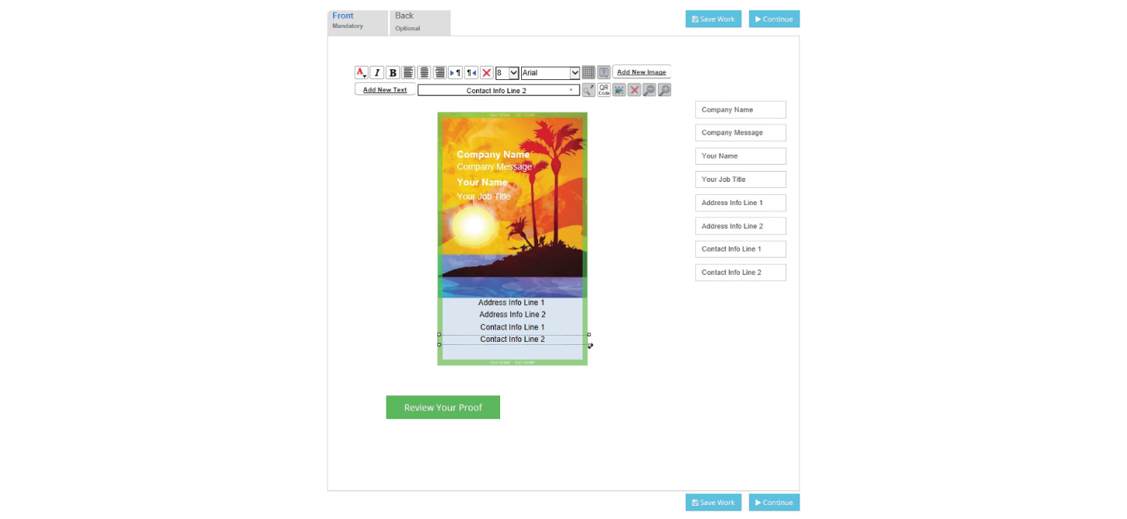Align the text to the right
The image size is (1127, 519).
(439, 72)
